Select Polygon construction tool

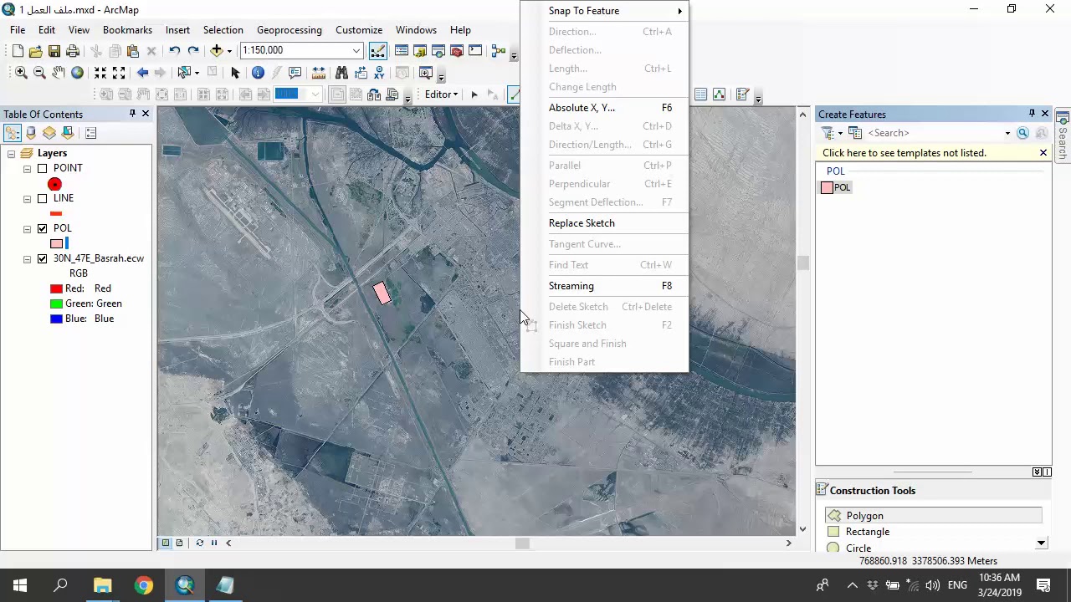click(x=933, y=516)
